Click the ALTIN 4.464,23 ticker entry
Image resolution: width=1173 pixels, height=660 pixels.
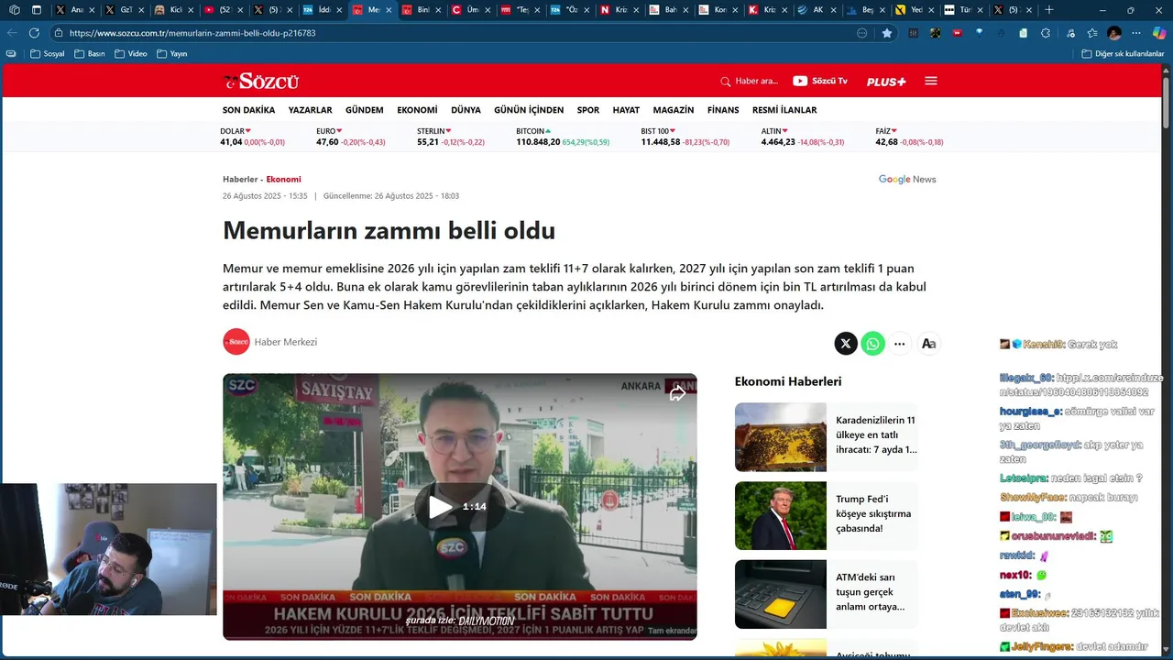point(803,137)
